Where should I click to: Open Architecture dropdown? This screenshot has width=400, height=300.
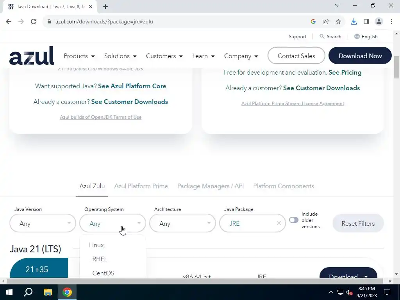183,223
